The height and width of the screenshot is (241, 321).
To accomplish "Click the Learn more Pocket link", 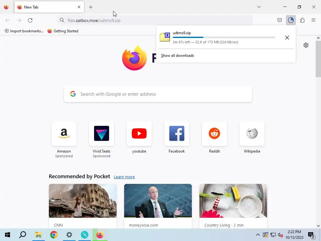I will click(124, 177).
